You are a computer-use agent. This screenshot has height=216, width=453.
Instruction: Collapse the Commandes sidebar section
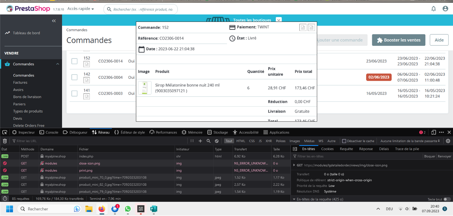(58, 64)
